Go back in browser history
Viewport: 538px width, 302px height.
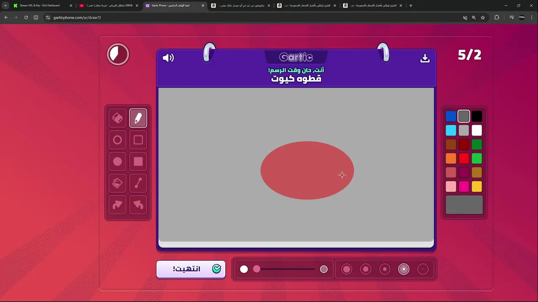(6, 18)
